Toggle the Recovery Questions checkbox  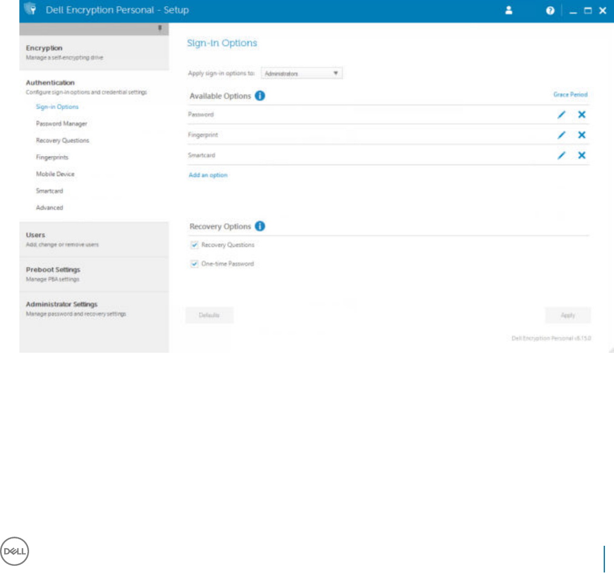(194, 245)
